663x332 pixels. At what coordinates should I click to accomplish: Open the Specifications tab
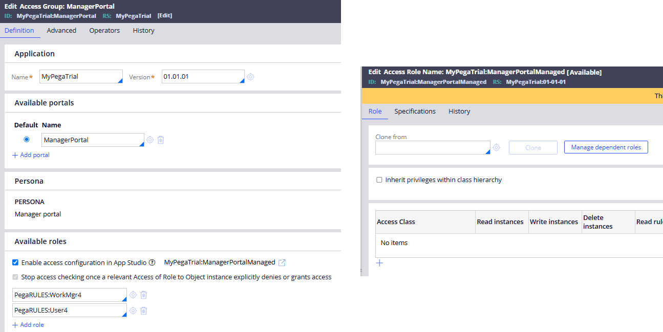(415, 111)
